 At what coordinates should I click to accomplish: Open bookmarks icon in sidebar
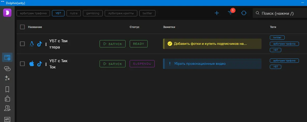[x=7, y=89]
